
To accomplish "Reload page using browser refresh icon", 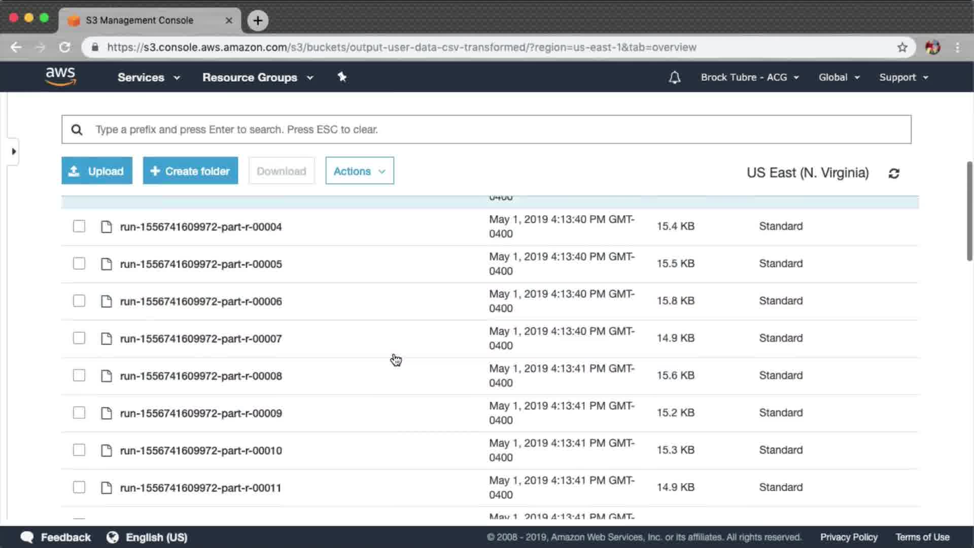I will tap(65, 47).
